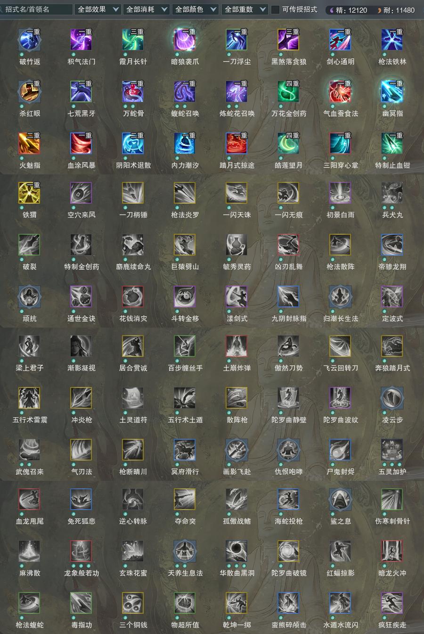Select the 万花金创药 skill icon
The height and width of the screenshot is (634, 424).
coord(288,91)
